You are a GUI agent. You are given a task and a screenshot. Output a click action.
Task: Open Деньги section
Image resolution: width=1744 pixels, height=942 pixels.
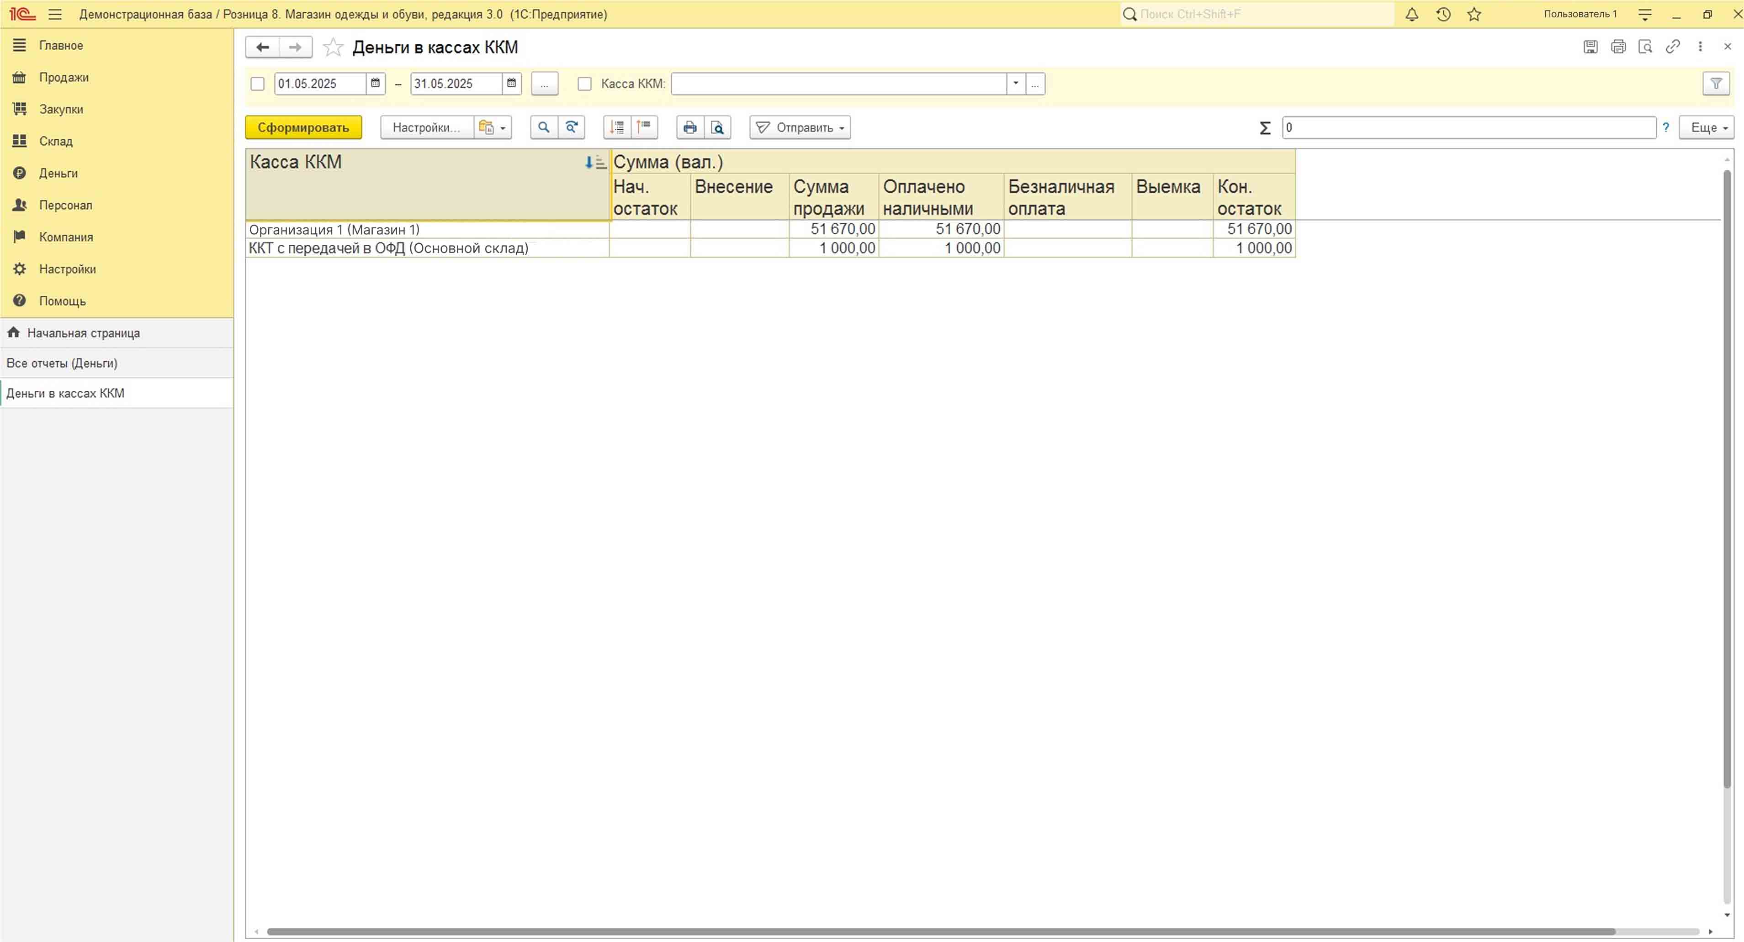pos(117,173)
